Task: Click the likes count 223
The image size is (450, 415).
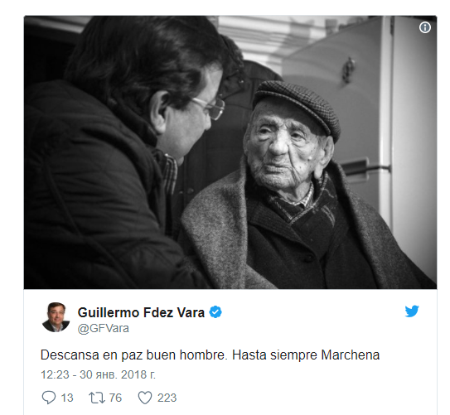Action: click(x=167, y=398)
